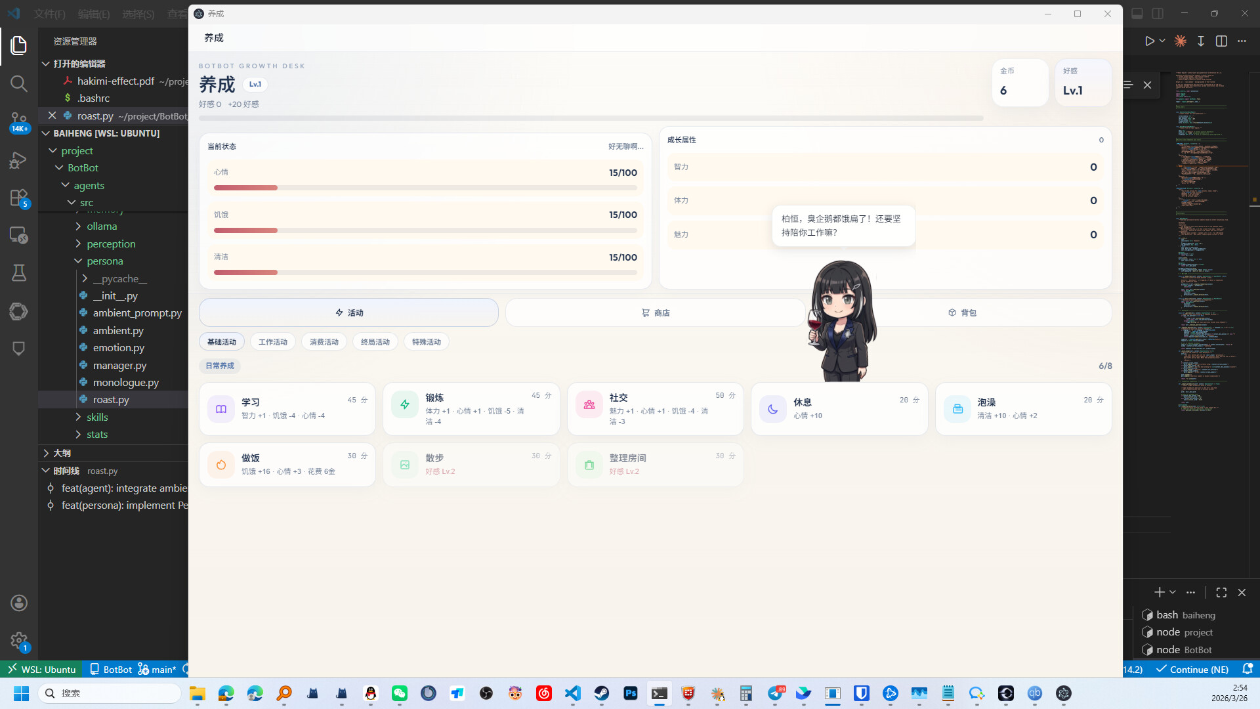Open Run and Debug view icon

coord(18,160)
